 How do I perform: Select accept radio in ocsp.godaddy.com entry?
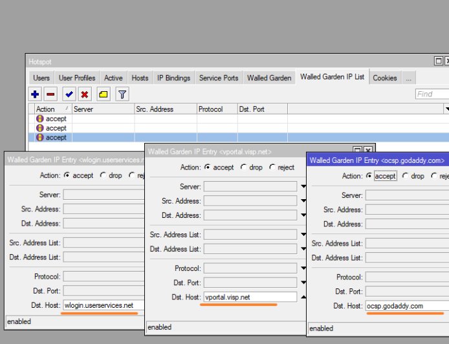(369, 176)
